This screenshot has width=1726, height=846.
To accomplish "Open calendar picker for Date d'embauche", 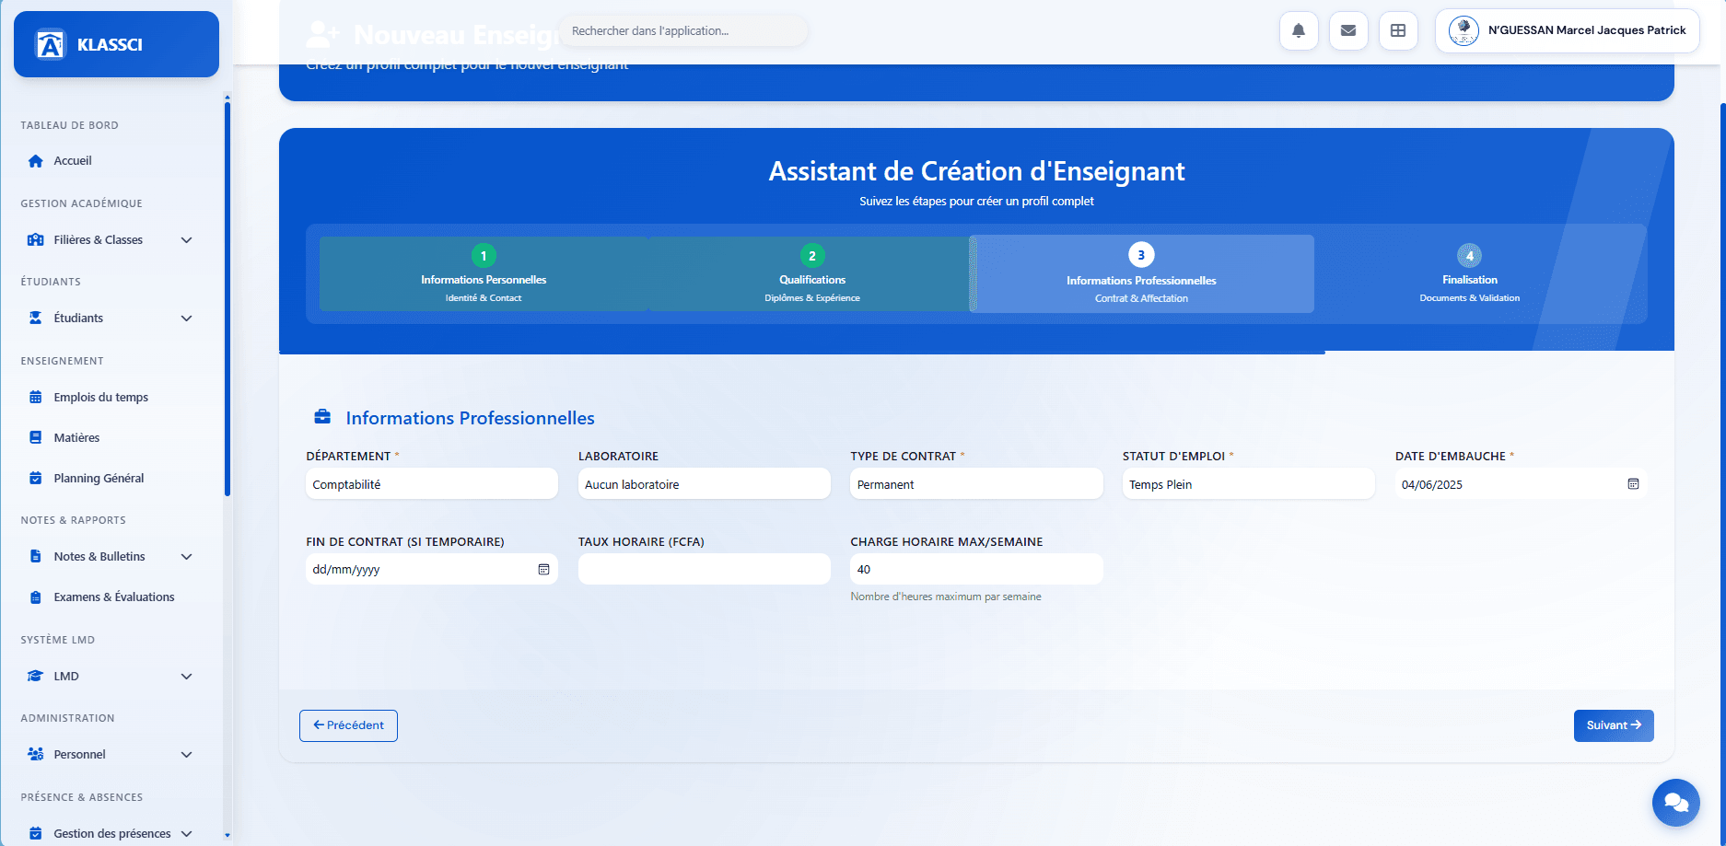I will click(x=1633, y=484).
